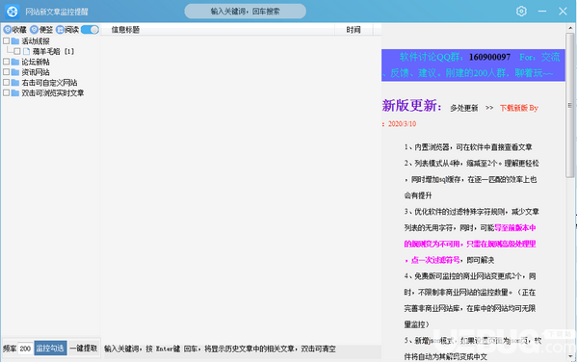Close the 网站新文章监控提醒 window
Image resolution: width=577 pixels, height=362 pixels.
(563, 12)
